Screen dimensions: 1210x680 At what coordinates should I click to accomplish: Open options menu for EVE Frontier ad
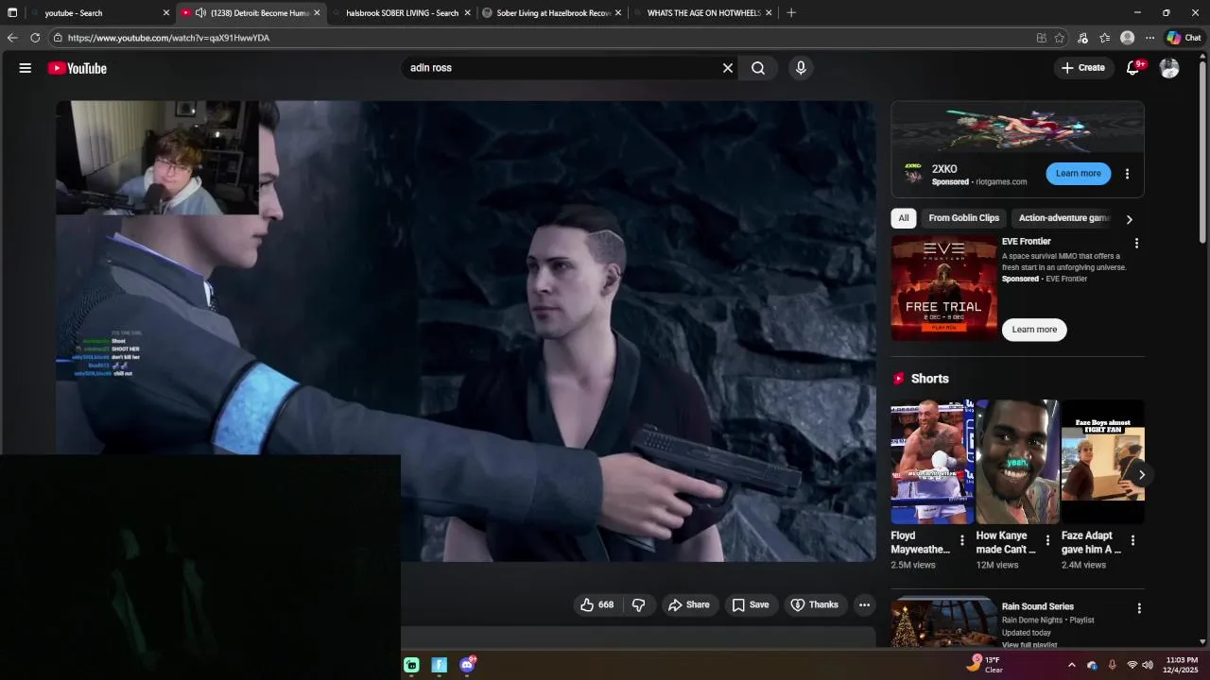(1136, 244)
